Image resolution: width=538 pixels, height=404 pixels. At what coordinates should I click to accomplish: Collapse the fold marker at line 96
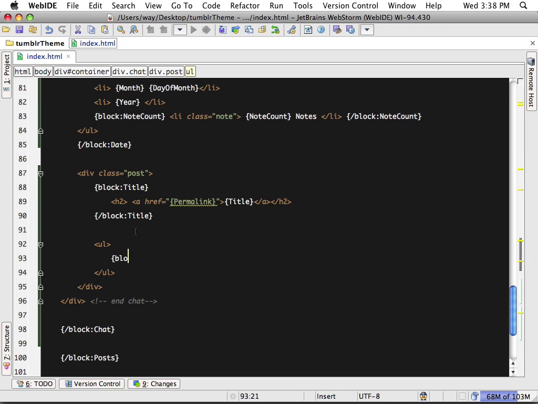coord(40,301)
